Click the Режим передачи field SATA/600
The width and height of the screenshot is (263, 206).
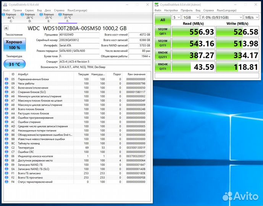79,51
